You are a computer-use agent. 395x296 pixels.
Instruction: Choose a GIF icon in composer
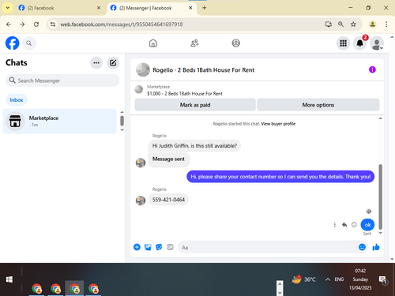(x=170, y=247)
